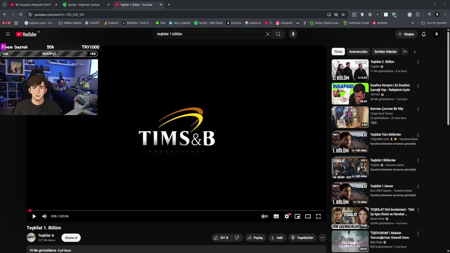Open a new browser tab with plus
This screenshot has width=450, height=253.
coord(169,5)
